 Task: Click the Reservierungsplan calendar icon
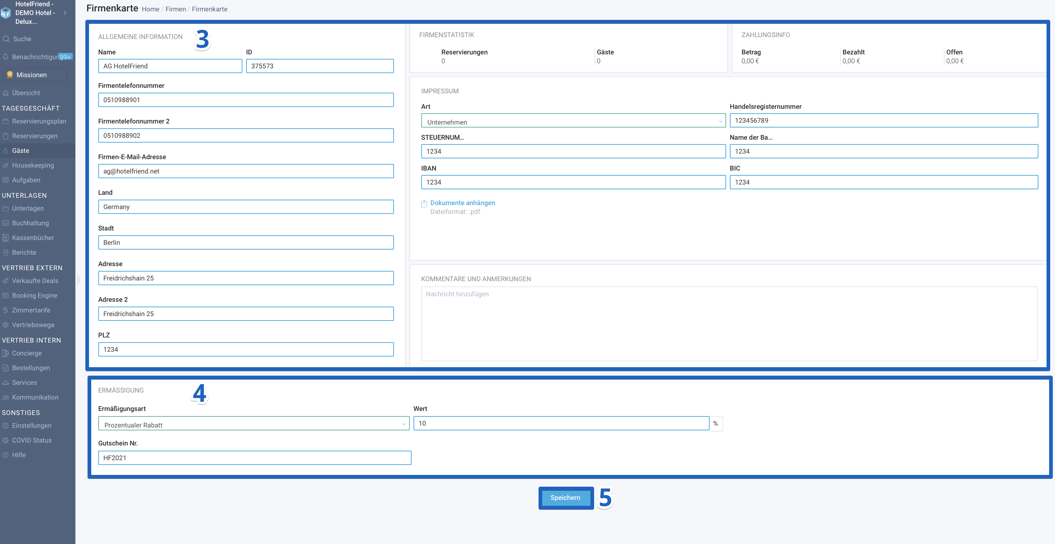point(6,121)
